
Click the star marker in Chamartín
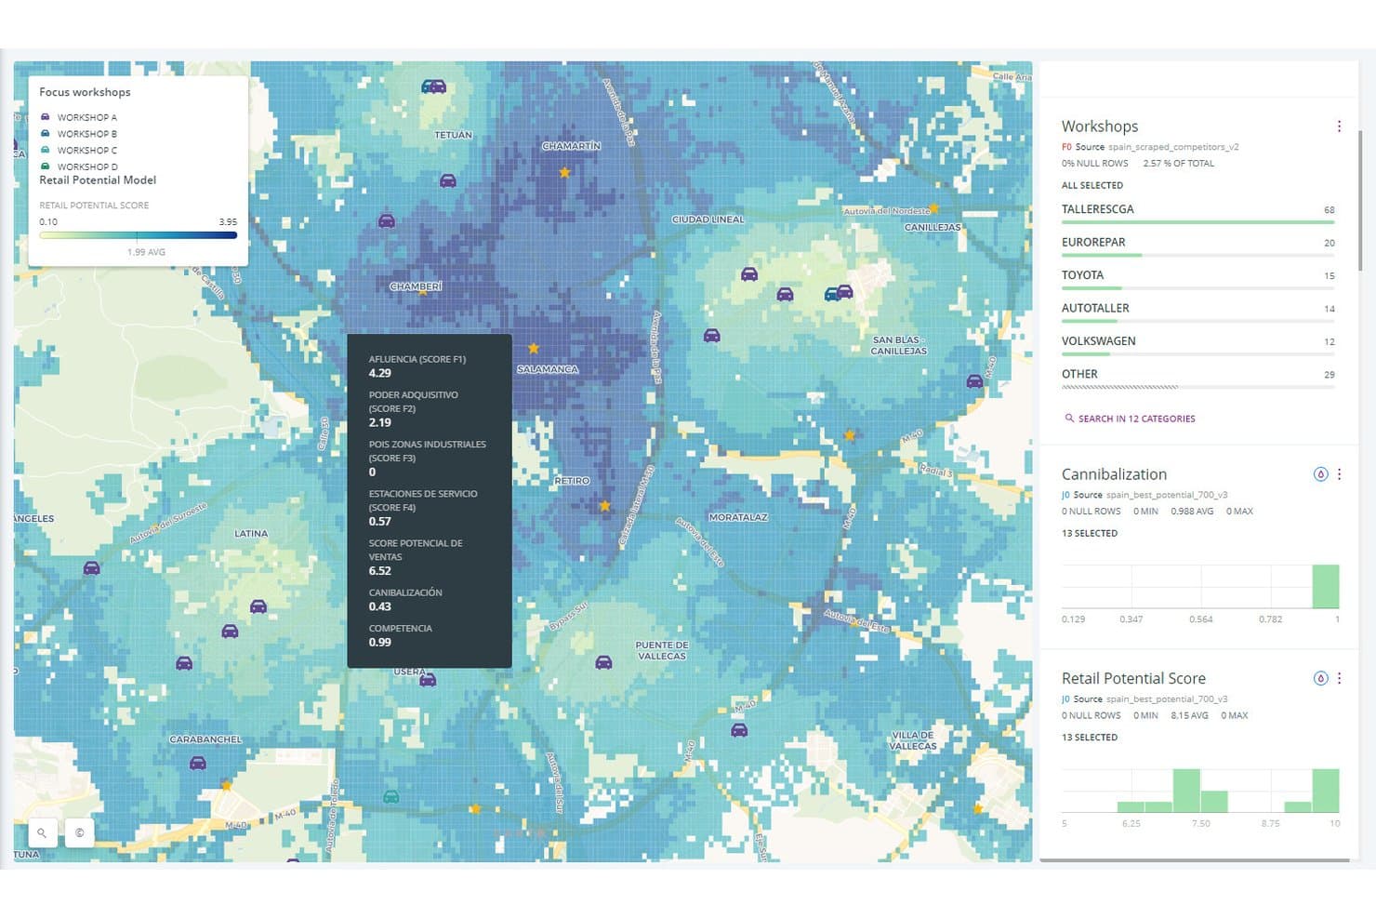pos(564,172)
